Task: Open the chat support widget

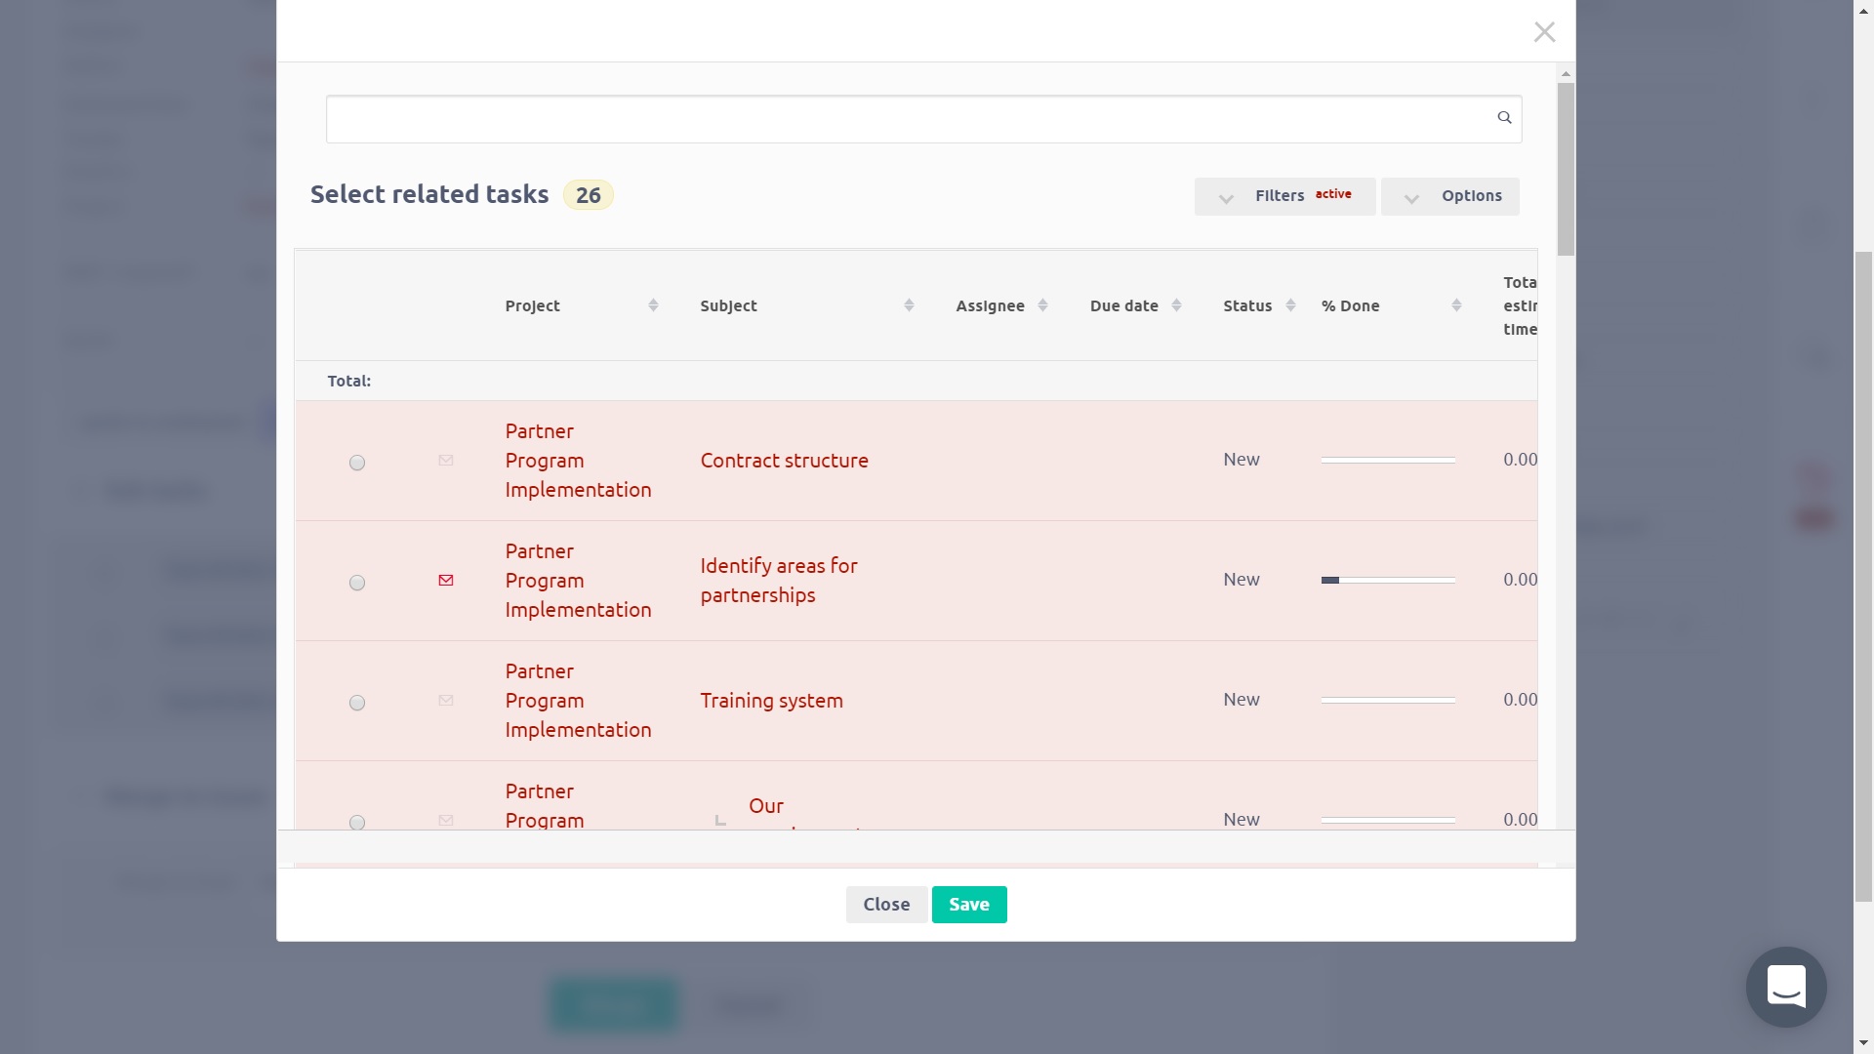Action: point(1785,987)
